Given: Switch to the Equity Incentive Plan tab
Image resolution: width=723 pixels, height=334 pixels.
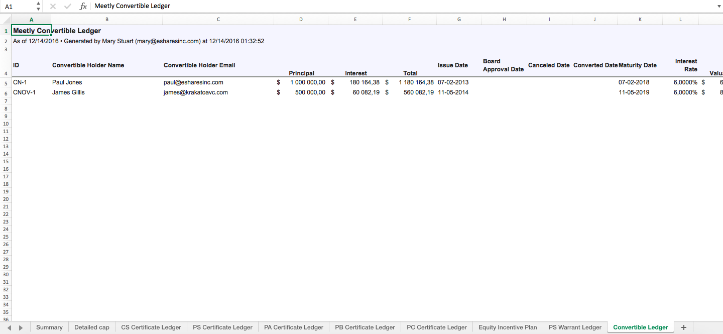Looking at the screenshot, I should 508,327.
